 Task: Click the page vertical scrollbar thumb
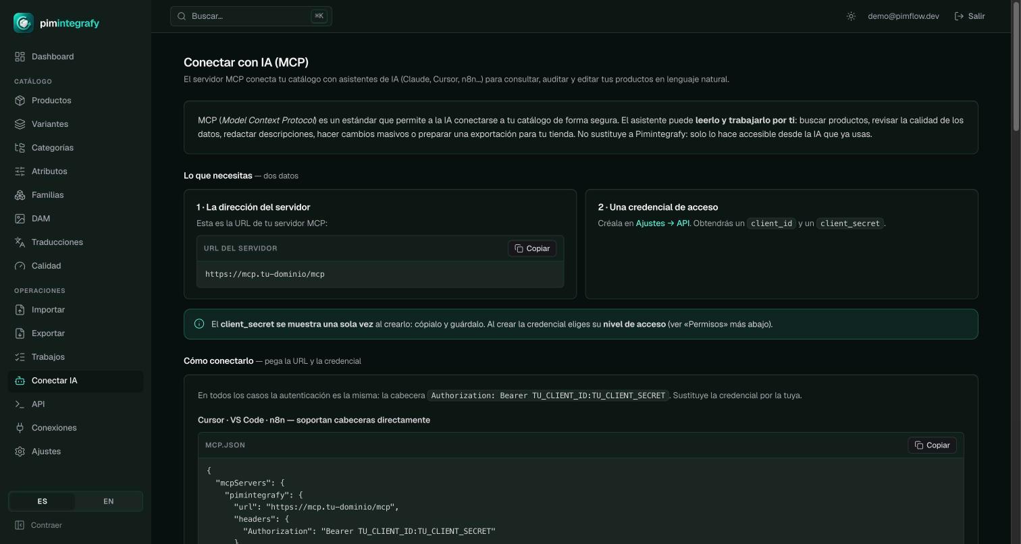click(1016, 67)
